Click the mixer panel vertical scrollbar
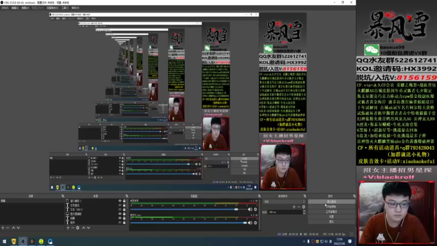 [260, 215]
